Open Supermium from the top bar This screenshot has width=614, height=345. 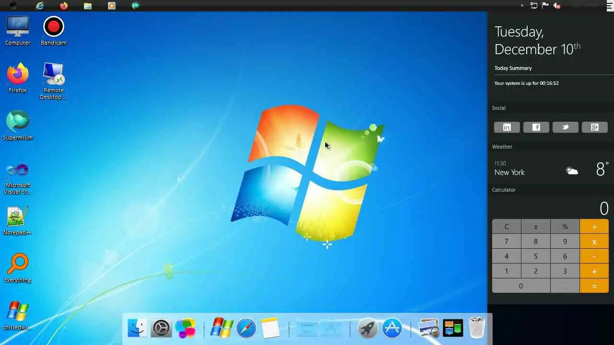tap(136, 6)
